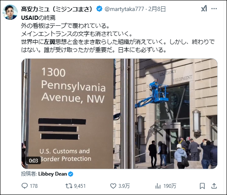Image resolution: width=227 pixels, height=195 pixels.
Task: Click the retweet arrows icon
Action: pos(69,186)
